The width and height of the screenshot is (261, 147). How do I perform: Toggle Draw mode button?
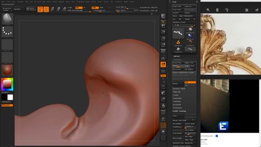46,9
